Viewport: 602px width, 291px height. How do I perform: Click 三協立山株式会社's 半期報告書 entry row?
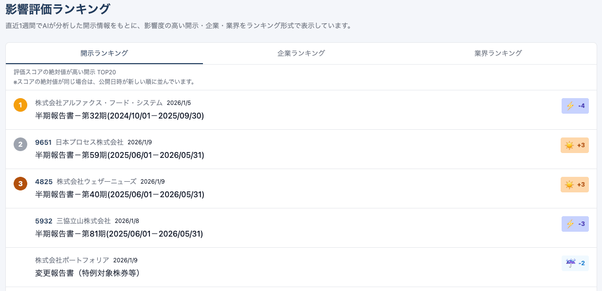[119, 233]
